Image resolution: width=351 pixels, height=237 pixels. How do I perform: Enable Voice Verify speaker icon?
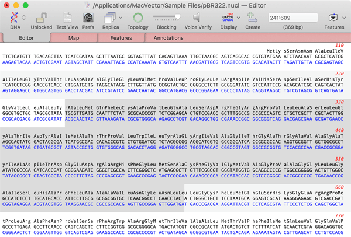pyautogui.click(x=197, y=18)
